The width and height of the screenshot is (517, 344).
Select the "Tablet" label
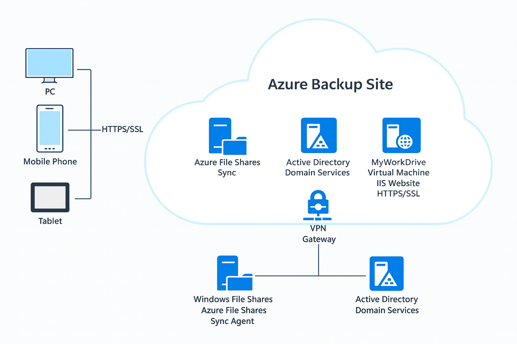50,221
